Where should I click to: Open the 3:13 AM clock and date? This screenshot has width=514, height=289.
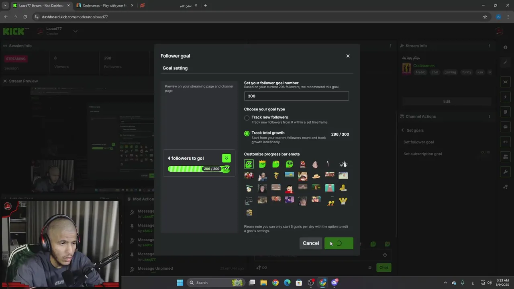coord(502,283)
